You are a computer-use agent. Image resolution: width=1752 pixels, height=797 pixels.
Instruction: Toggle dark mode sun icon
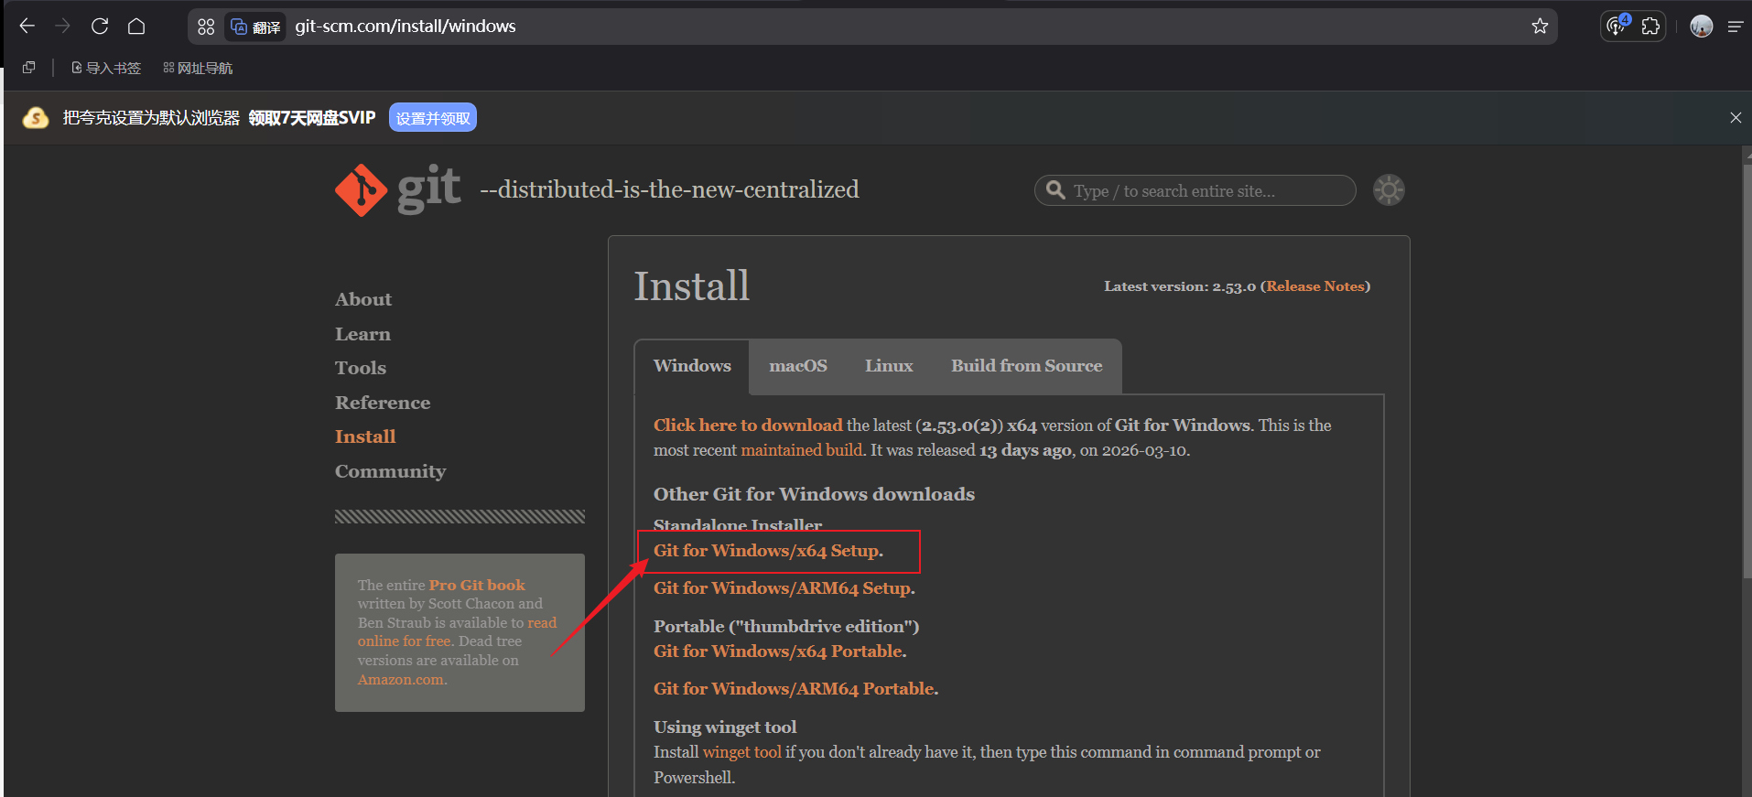[1389, 190]
